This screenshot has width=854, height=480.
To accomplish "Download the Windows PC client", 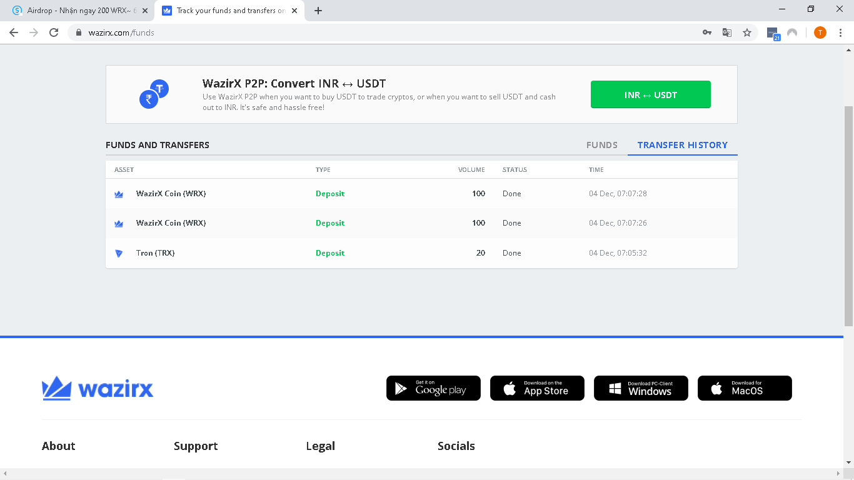I will point(641,388).
